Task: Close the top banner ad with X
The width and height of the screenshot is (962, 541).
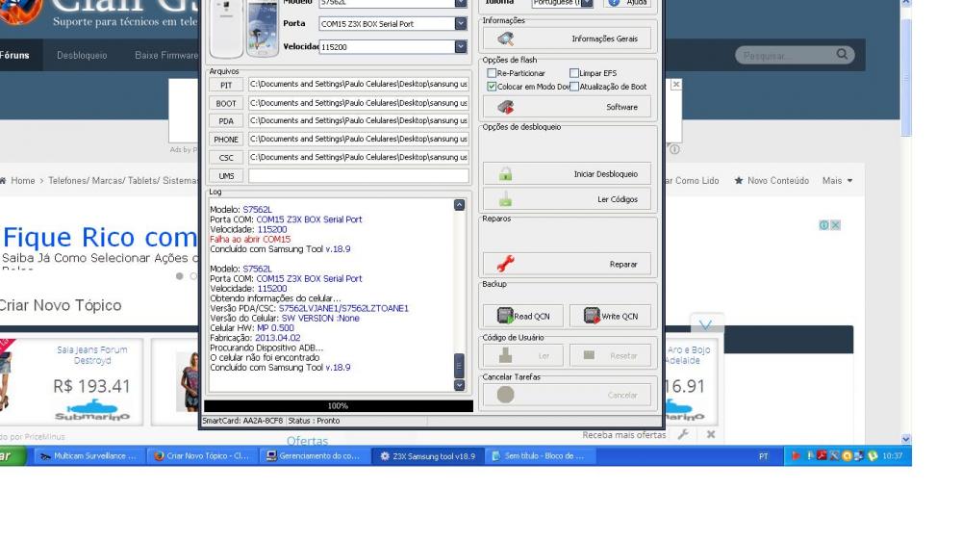Action: point(675,84)
